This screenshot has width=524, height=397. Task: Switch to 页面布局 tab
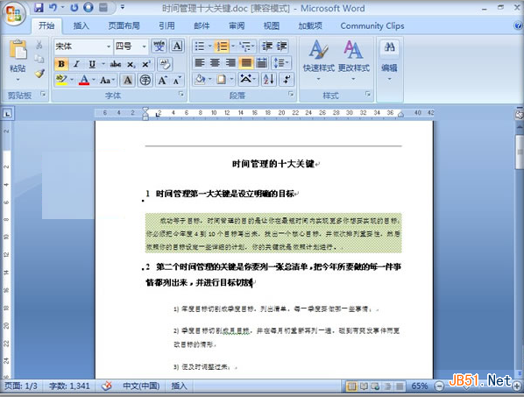click(124, 25)
